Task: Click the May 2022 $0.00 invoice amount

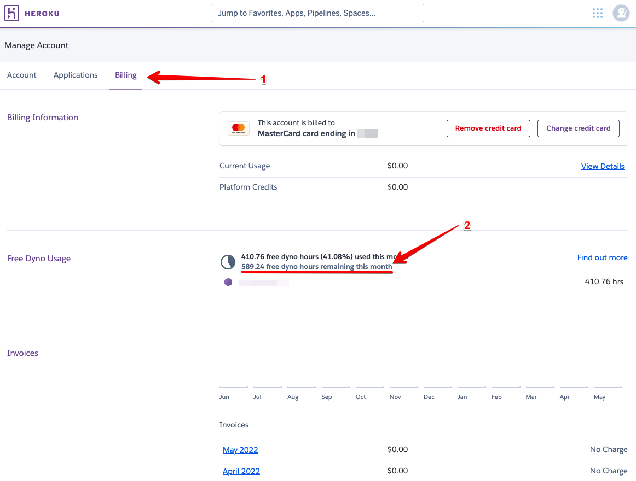Action: (397, 449)
